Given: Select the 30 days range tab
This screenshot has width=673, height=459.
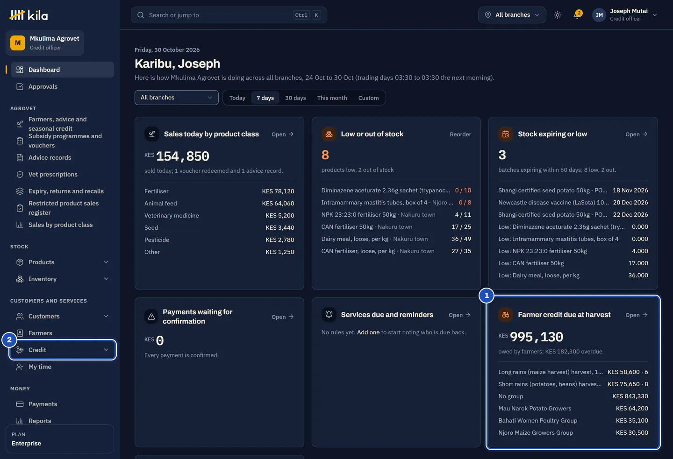Looking at the screenshot, I should click(x=295, y=98).
